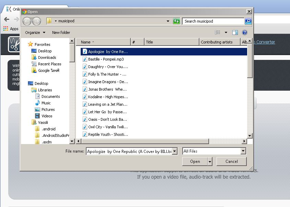The height and width of the screenshot is (207, 290).
Task: Click the musicipod folder icon in address bar
Action: pyautogui.click(x=49, y=21)
